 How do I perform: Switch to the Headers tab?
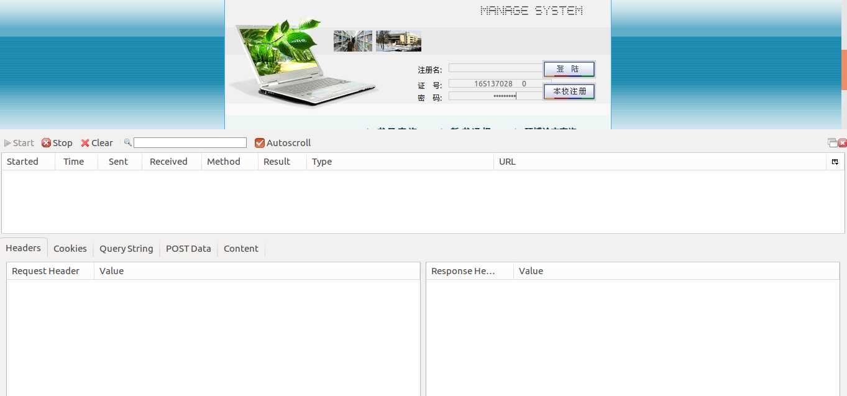24,248
